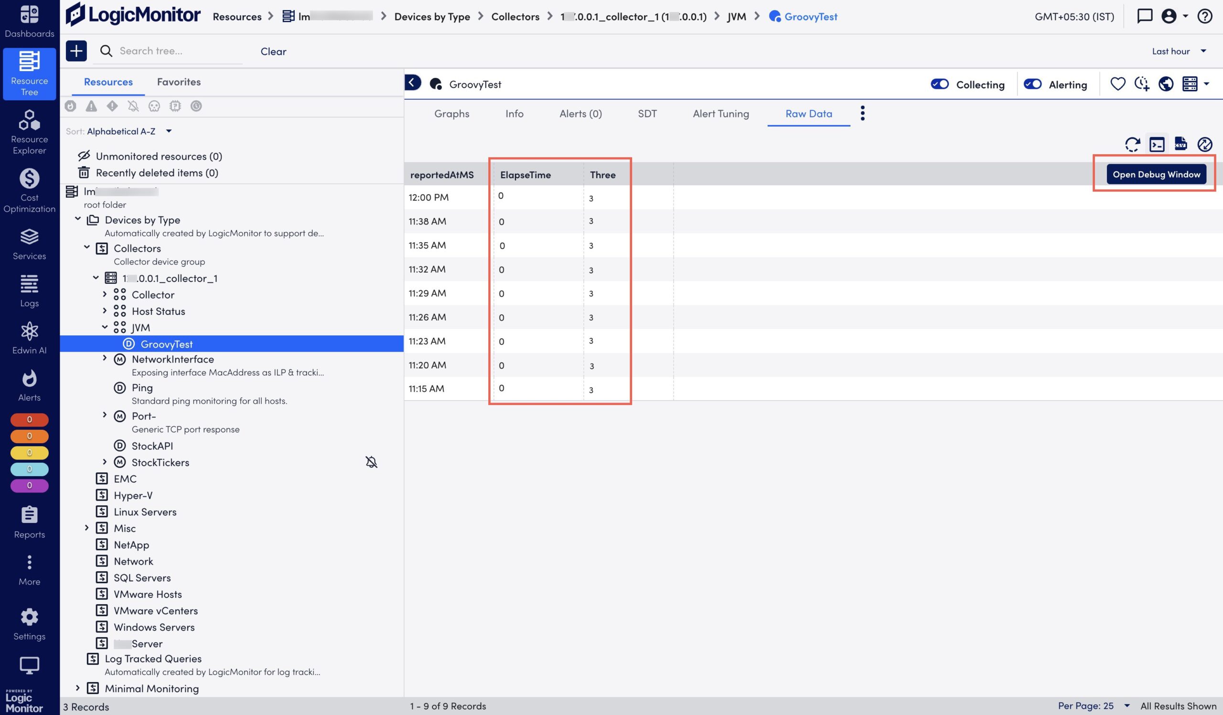This screenshot has height=715, width=1223.
Task: Toggle the mute bell next to StockTickers
Action: (371, 462)
